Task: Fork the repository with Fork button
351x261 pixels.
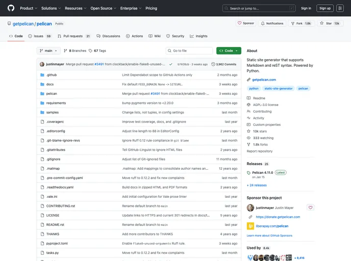Action: pos(302,23)
